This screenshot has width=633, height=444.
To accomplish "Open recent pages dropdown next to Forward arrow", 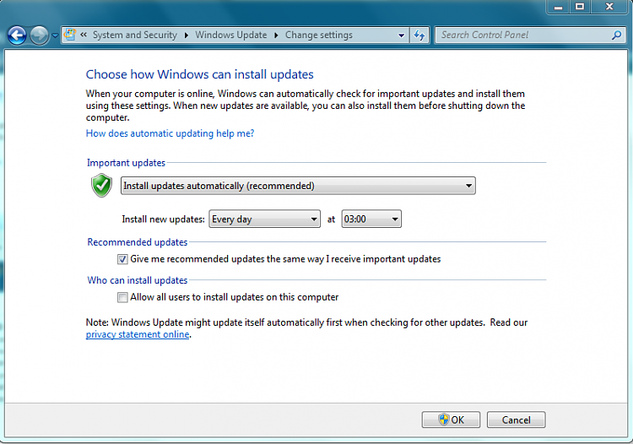I will point(55,35).
